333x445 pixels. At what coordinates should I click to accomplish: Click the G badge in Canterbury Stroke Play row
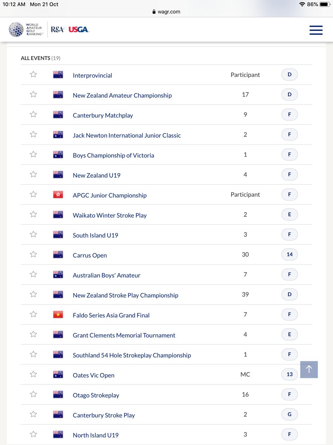(290, 414)
